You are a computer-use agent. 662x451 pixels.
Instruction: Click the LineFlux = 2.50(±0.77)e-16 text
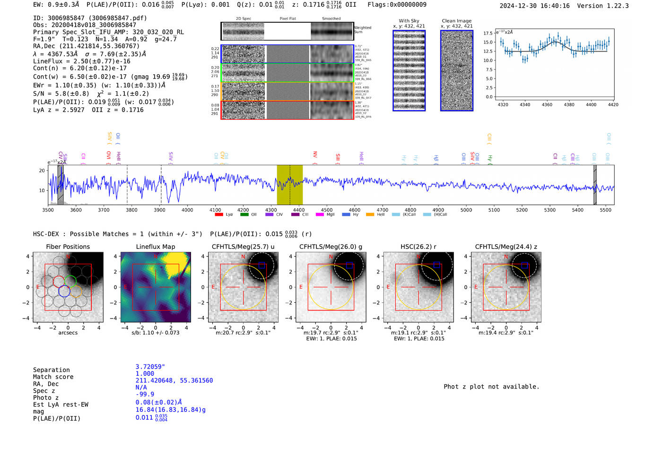(82, 62)
